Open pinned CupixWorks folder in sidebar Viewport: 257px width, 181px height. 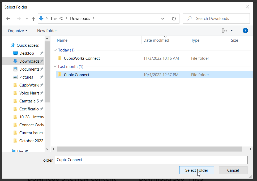(x=29, y=85)
